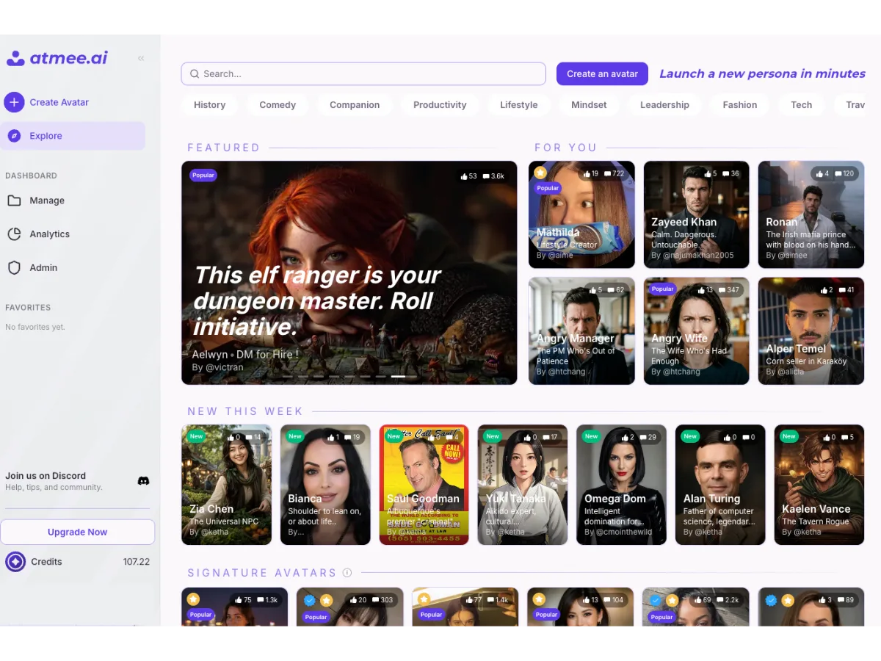
Task: Click the chat count icon on the Aelwyn card
Action: tap(486, 176)
